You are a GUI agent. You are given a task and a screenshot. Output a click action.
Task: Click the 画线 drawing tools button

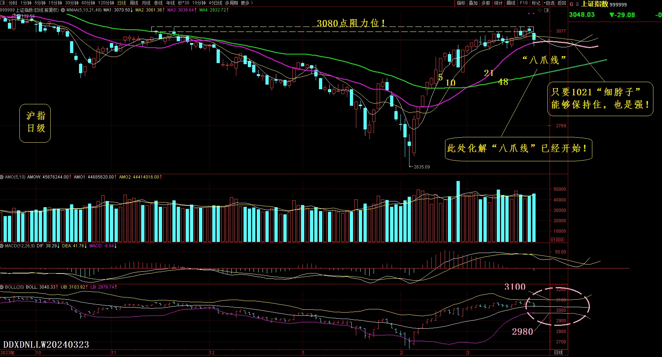[x=511, y=3]
